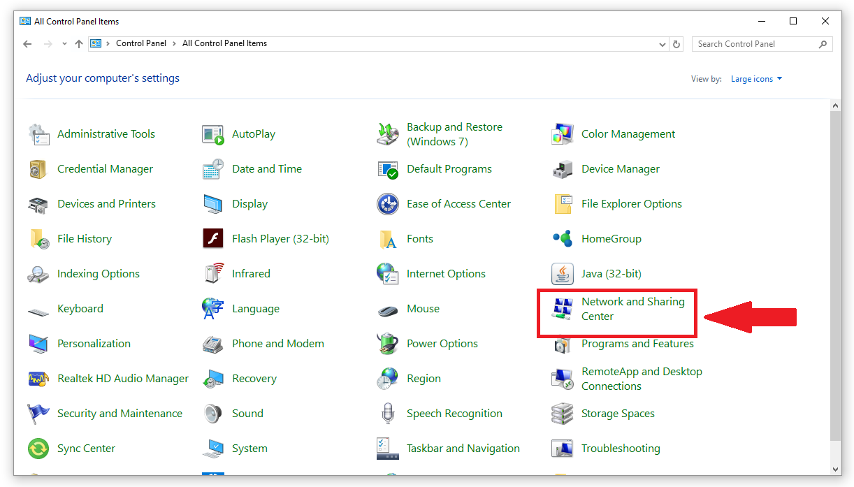Open the Color Management icon

click(x=563, y=134)
